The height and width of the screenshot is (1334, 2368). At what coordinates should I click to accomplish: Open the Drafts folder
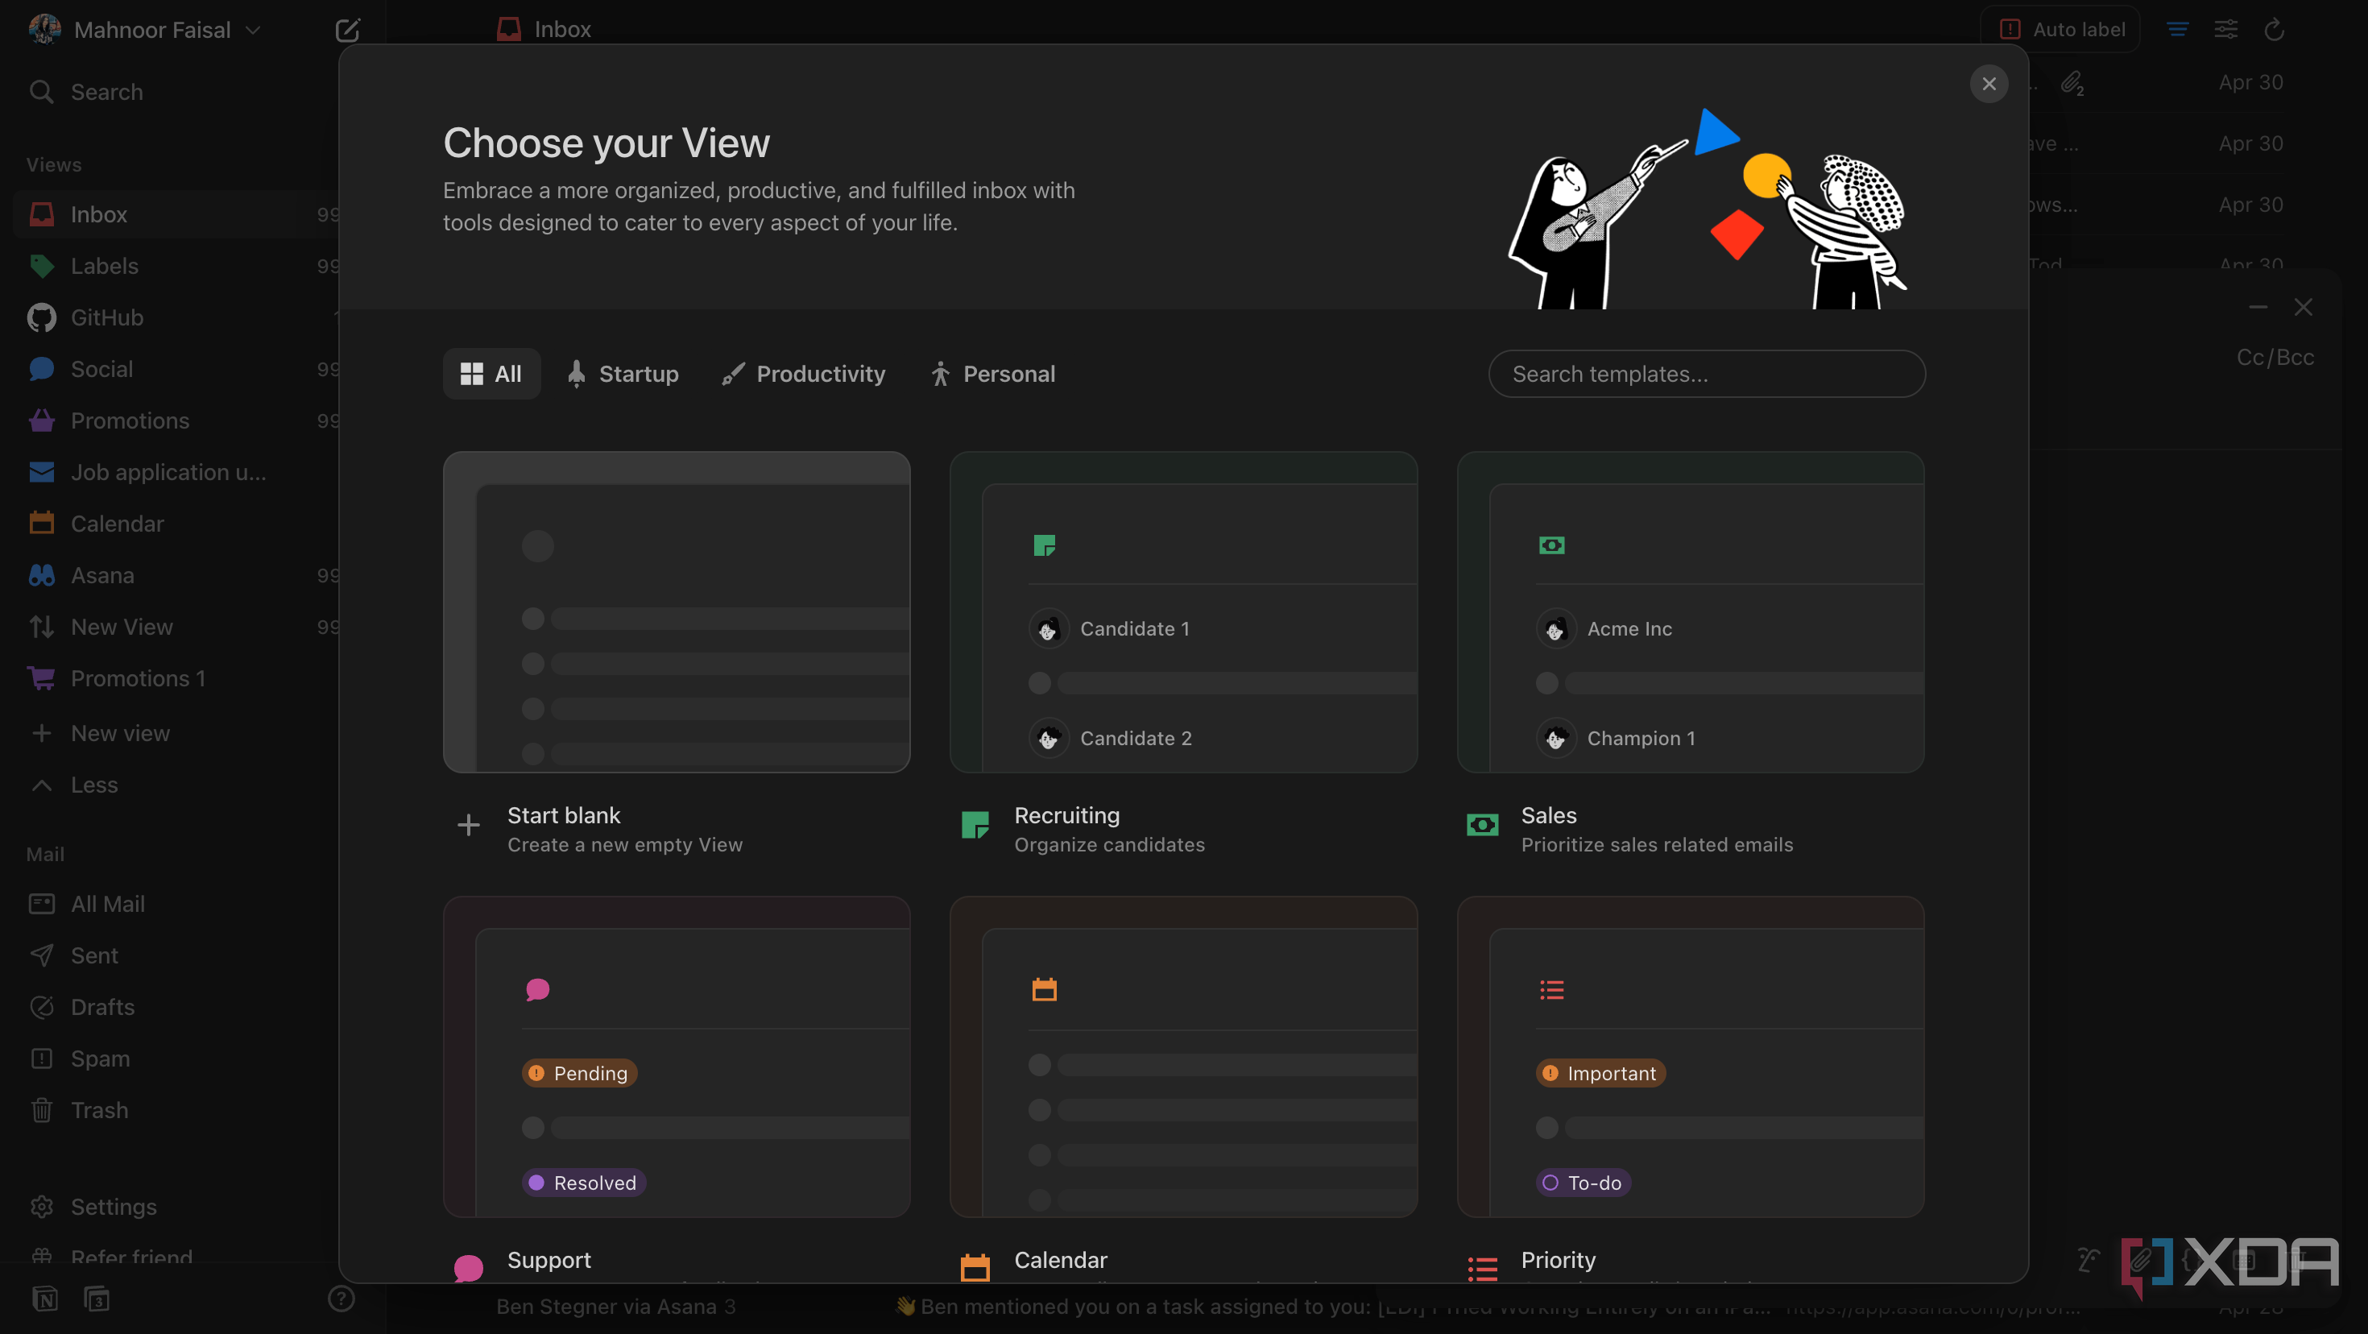click(x=103, y=1007)
